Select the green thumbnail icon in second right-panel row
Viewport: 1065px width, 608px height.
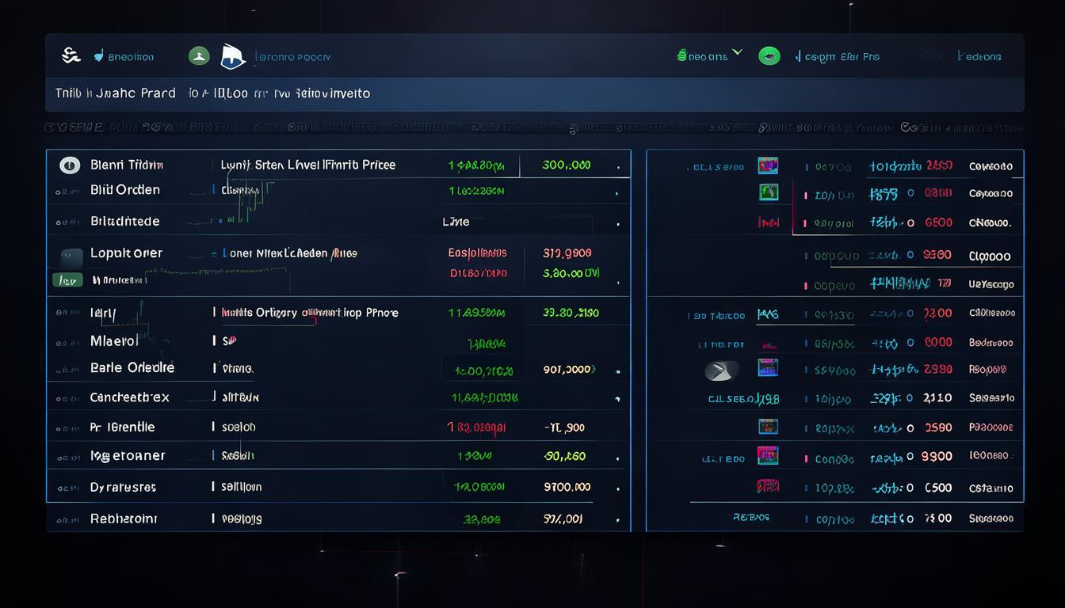[x=768, y=192]
